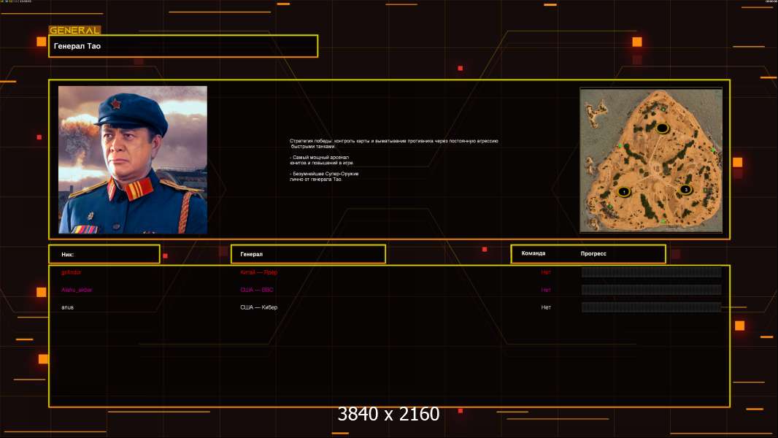The width and height of the screenshot is (778, 438).
Task: Select start position marker 2 on map
Action: click(x=686, y=189)
